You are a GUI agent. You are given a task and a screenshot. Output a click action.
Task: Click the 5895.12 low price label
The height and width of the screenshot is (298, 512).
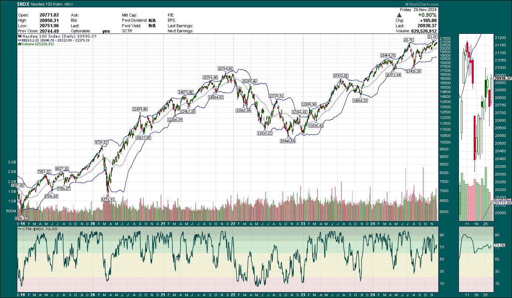point(22,218)
